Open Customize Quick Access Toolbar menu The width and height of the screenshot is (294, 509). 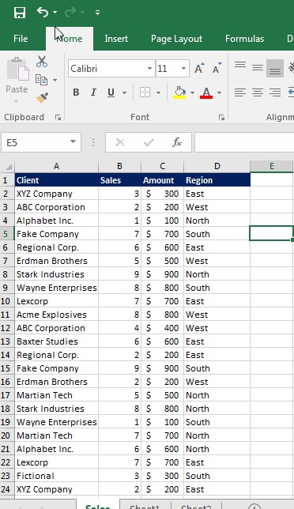pyautogui.click(x=97, y=13)
